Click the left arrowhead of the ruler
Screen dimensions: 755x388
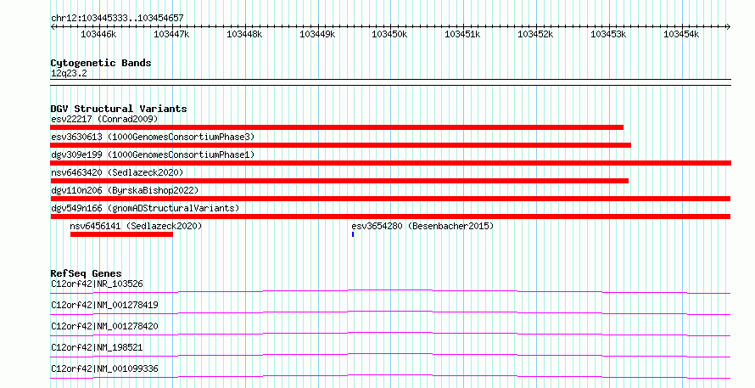pyautogui.click(x=53, y=27)
